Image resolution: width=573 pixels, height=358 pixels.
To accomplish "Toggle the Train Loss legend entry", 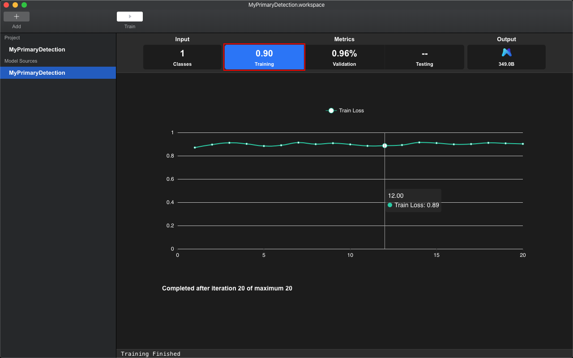I will coord(345,111).
